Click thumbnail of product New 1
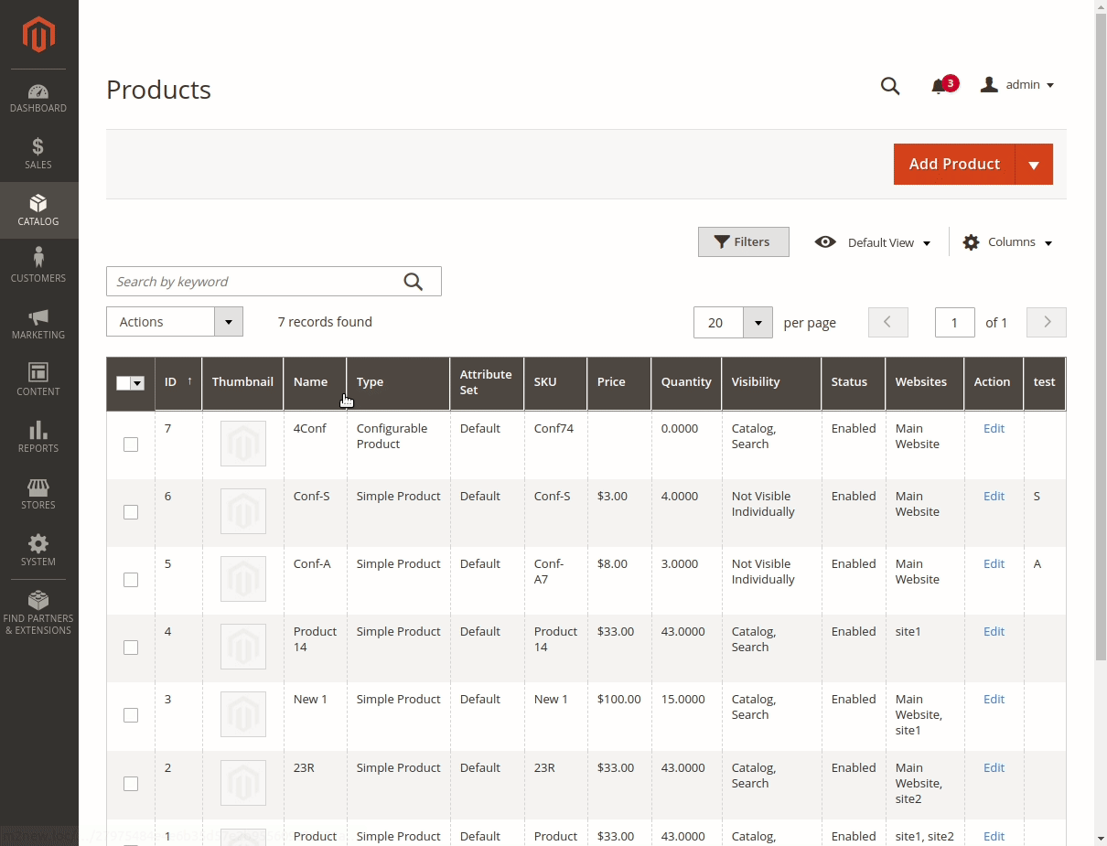Screen dimensions: 1107x846 coord(243,714)
